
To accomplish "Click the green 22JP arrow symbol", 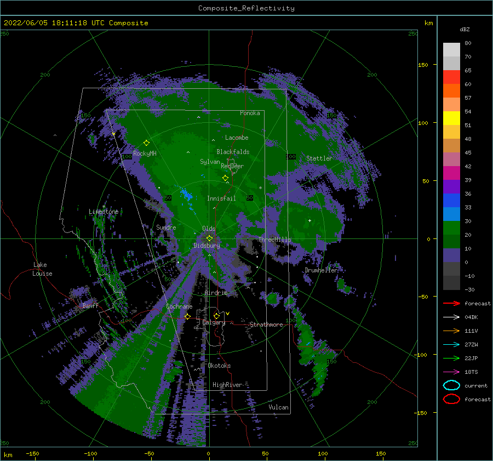I will [x=451, y=358].
